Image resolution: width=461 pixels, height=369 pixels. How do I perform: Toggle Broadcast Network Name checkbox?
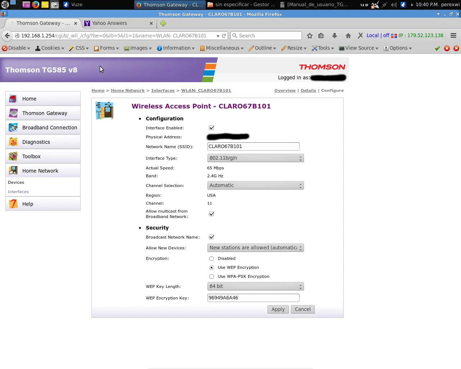pyautogui.click(x=211, y=237)
